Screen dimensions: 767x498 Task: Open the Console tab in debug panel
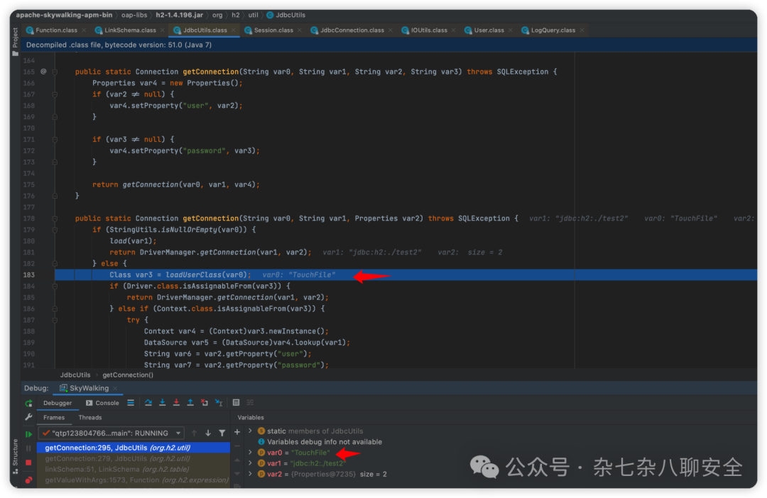click(103, 403)
